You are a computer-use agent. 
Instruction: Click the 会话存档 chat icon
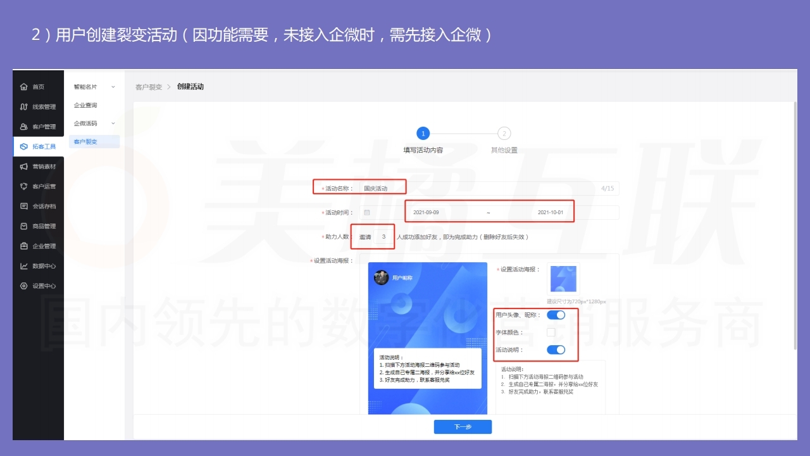24,206
